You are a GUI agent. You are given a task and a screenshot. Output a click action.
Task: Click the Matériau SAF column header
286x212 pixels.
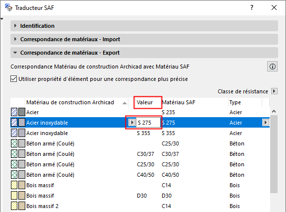click(x=195, y=102)
